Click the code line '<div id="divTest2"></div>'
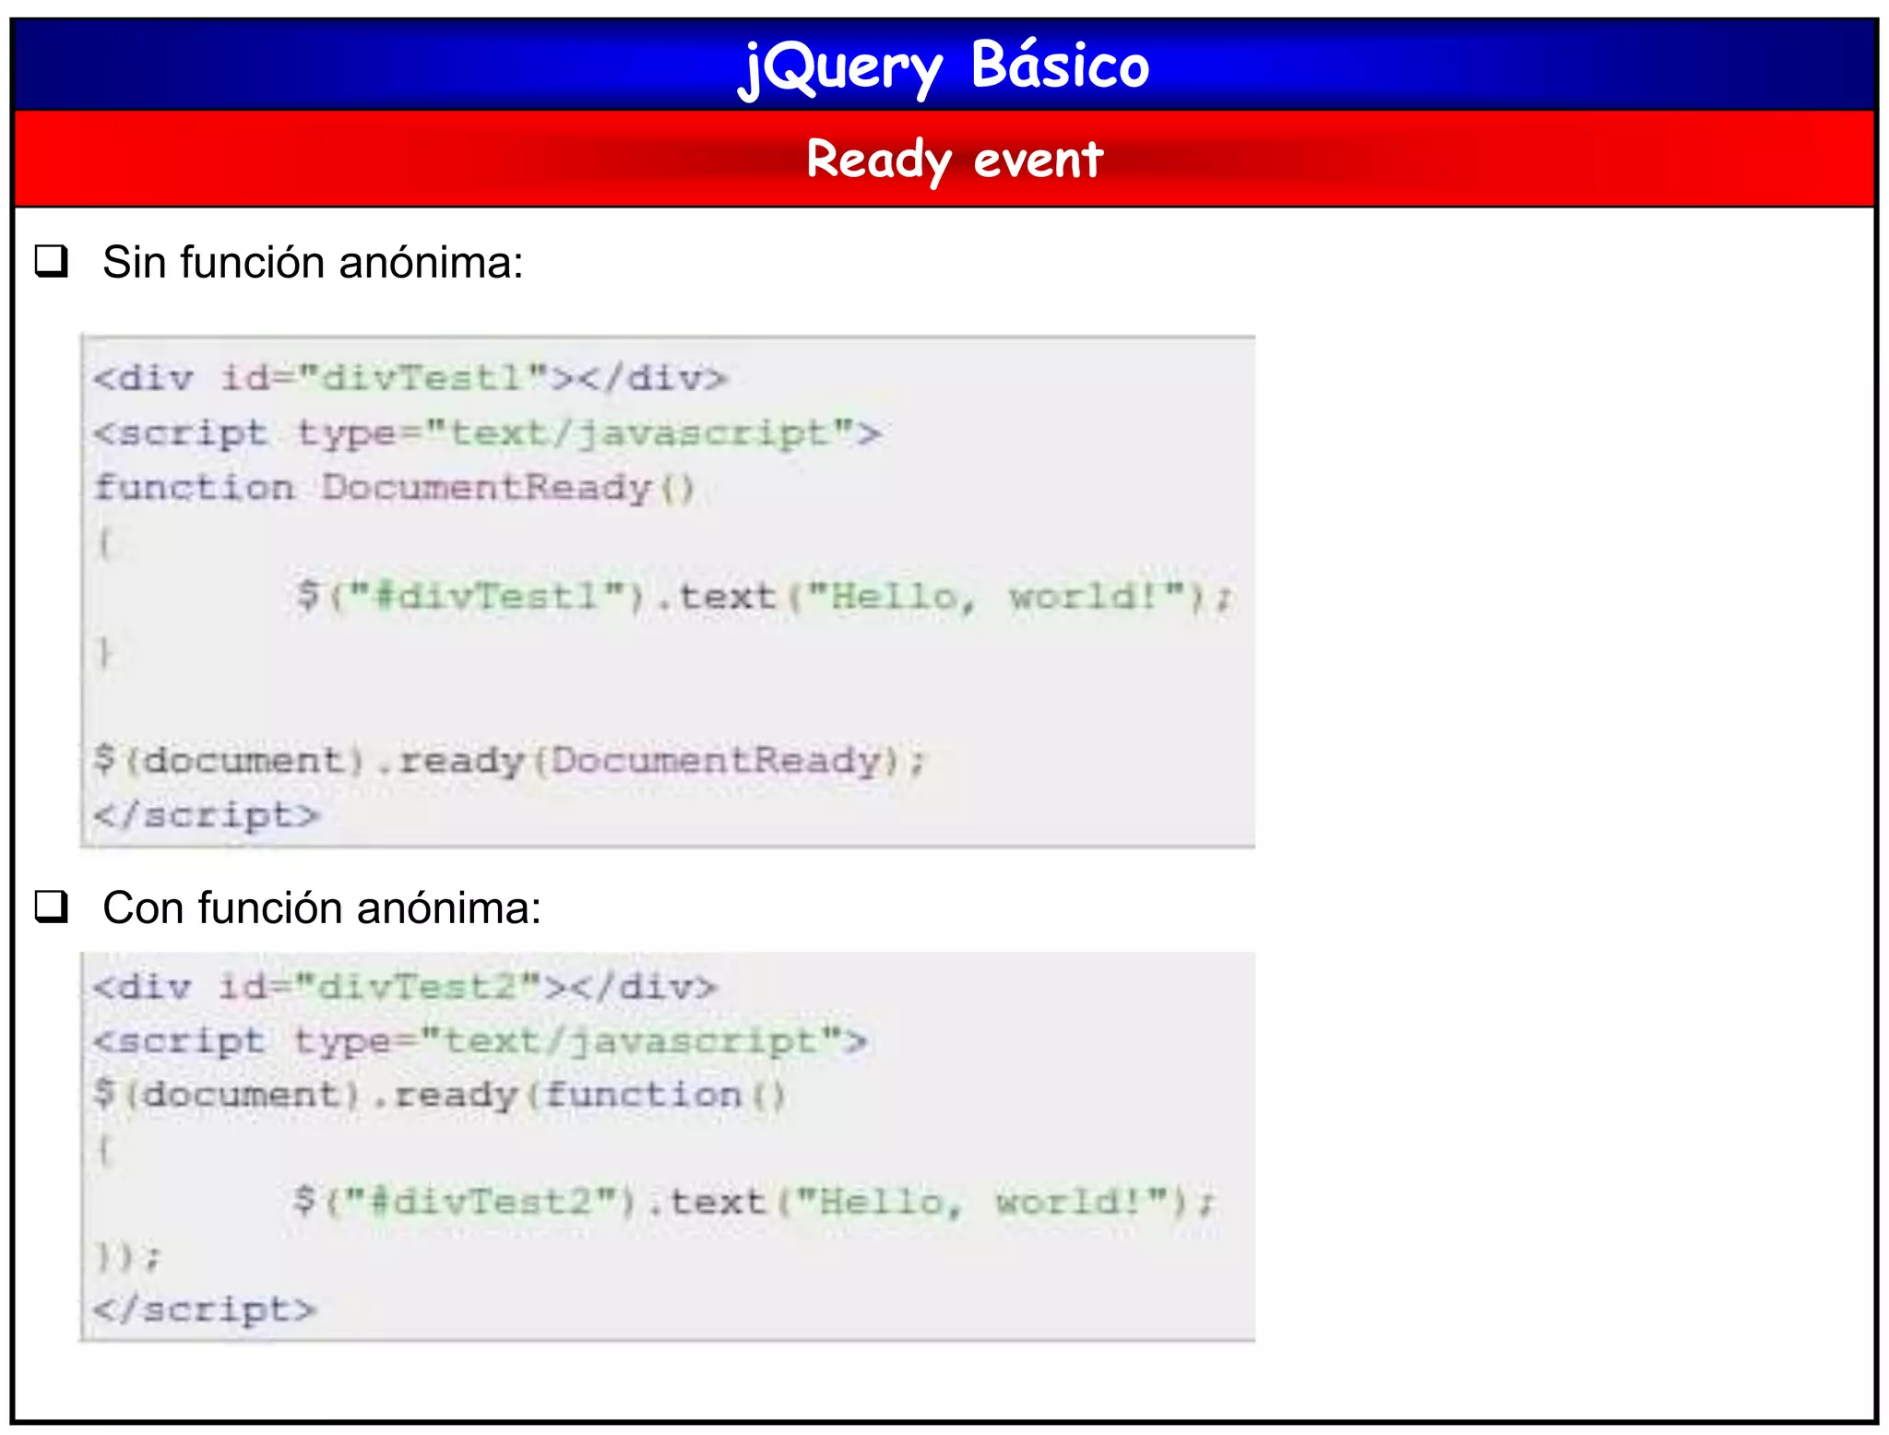1889x1435 pixels. 404,987
